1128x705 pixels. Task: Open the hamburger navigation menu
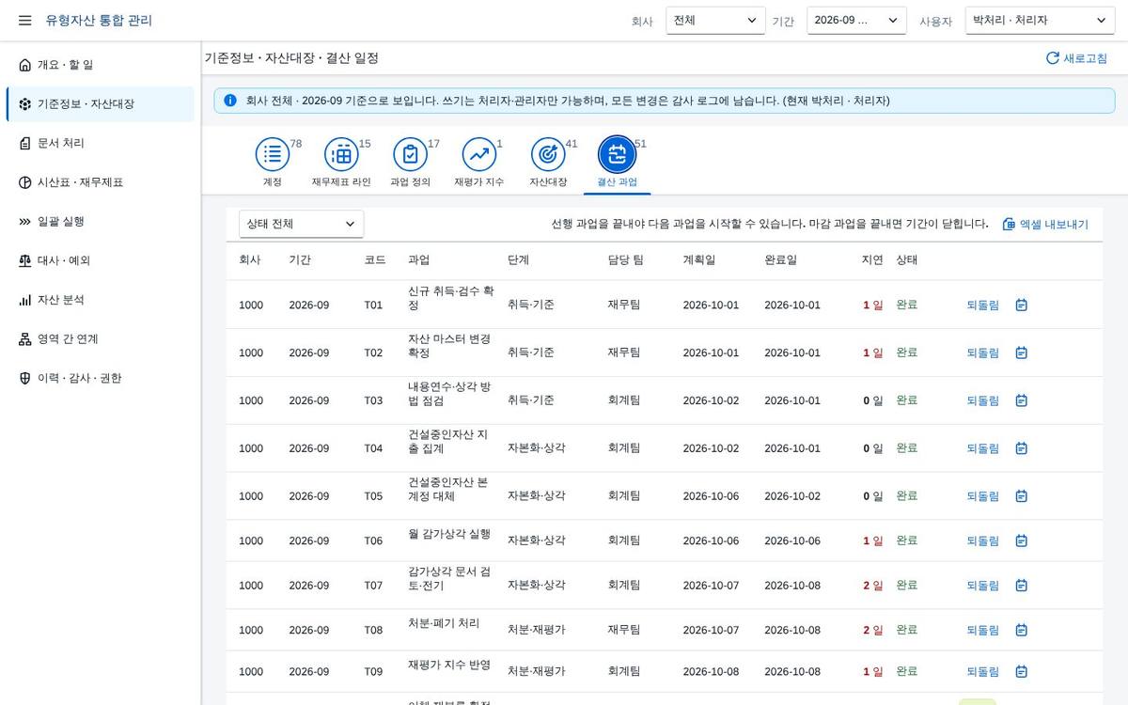25,21
